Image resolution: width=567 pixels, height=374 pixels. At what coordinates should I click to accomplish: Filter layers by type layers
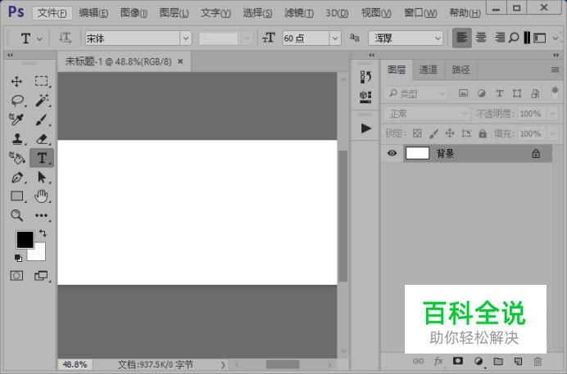499,93
